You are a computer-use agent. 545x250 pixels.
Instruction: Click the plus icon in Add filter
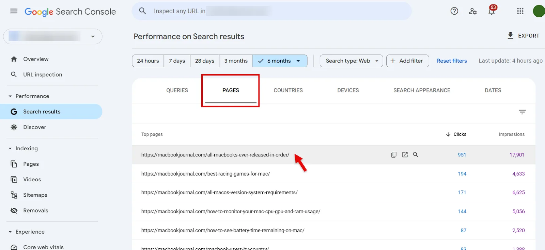tap(393, 61)
